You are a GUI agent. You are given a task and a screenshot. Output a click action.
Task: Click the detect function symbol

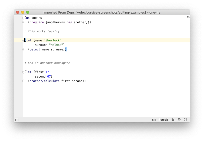click(x=35, y=49)
